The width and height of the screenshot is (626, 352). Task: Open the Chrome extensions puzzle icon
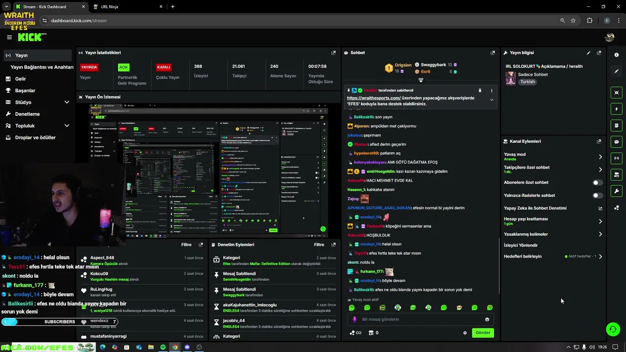(589, 21)
